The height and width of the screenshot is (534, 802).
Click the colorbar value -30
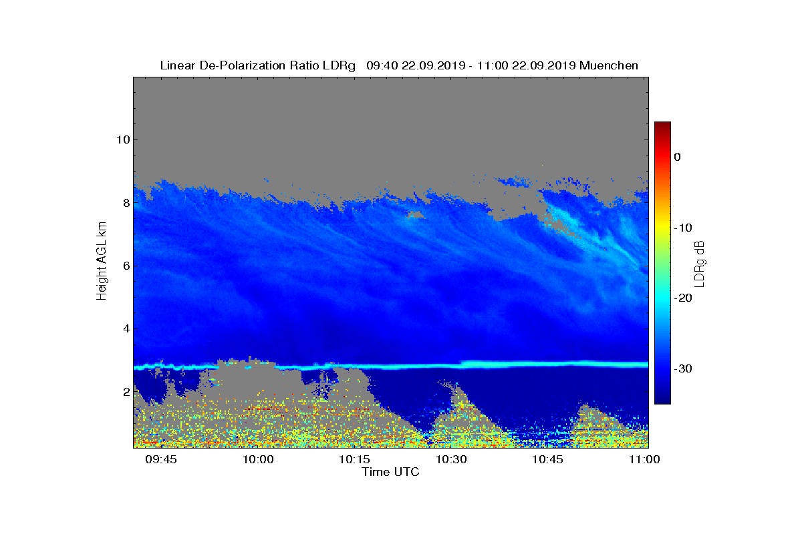coord(682,369)
